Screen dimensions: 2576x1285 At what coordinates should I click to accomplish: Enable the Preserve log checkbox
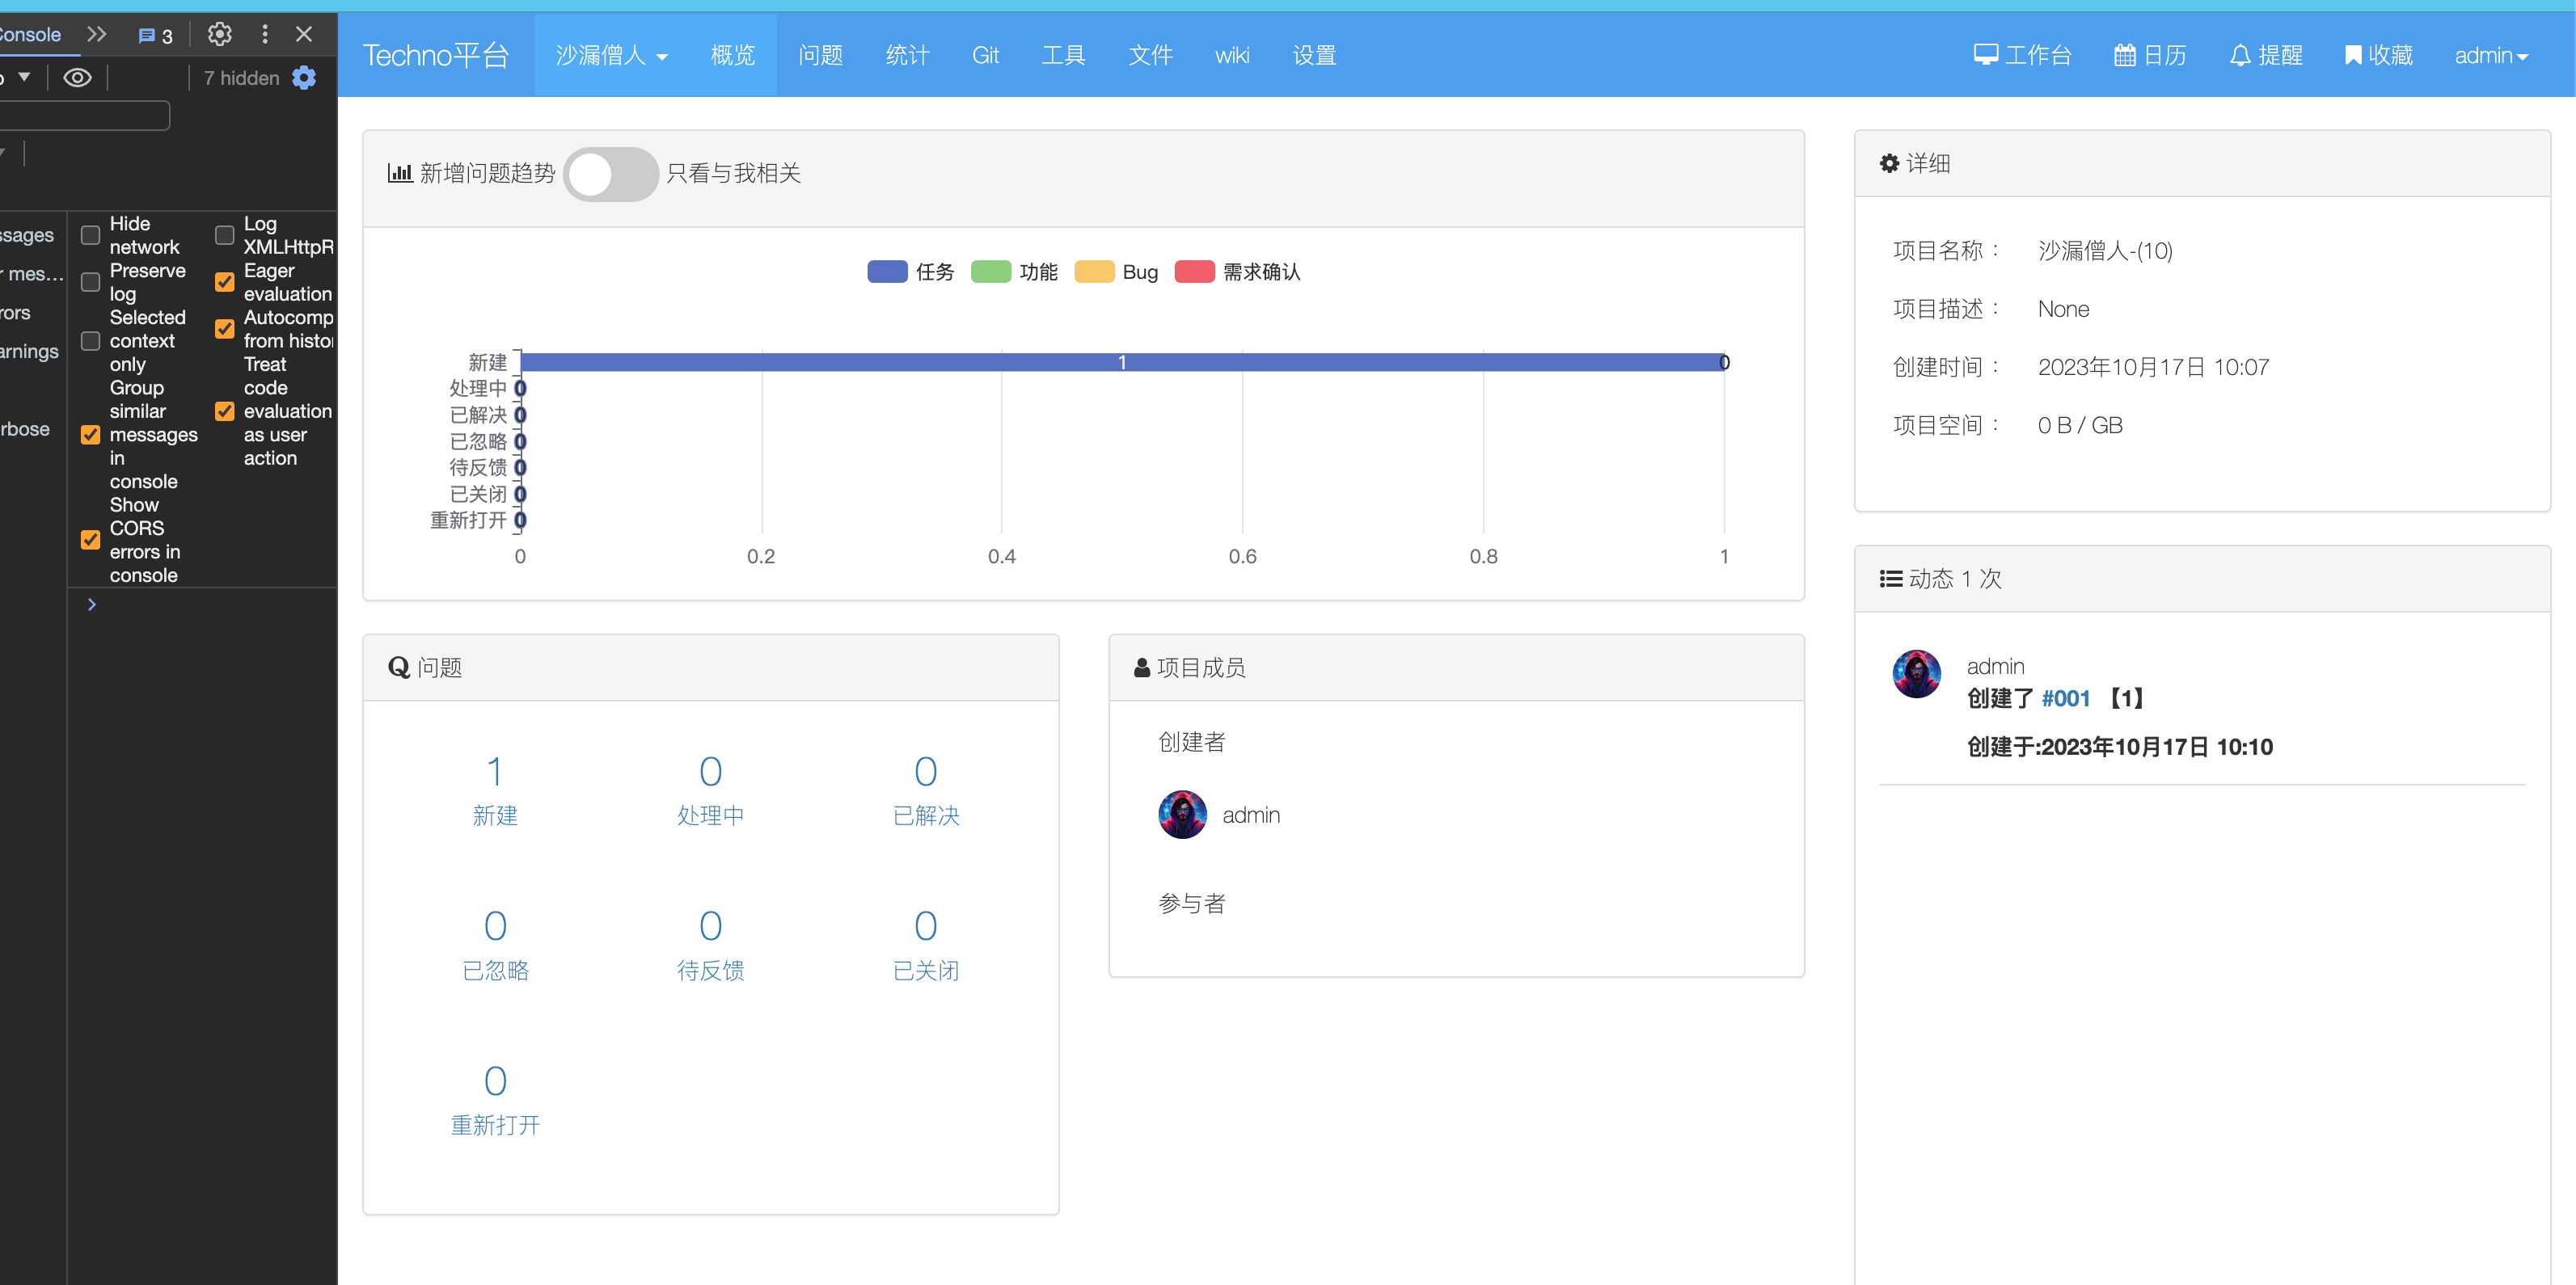click(91, 282)
